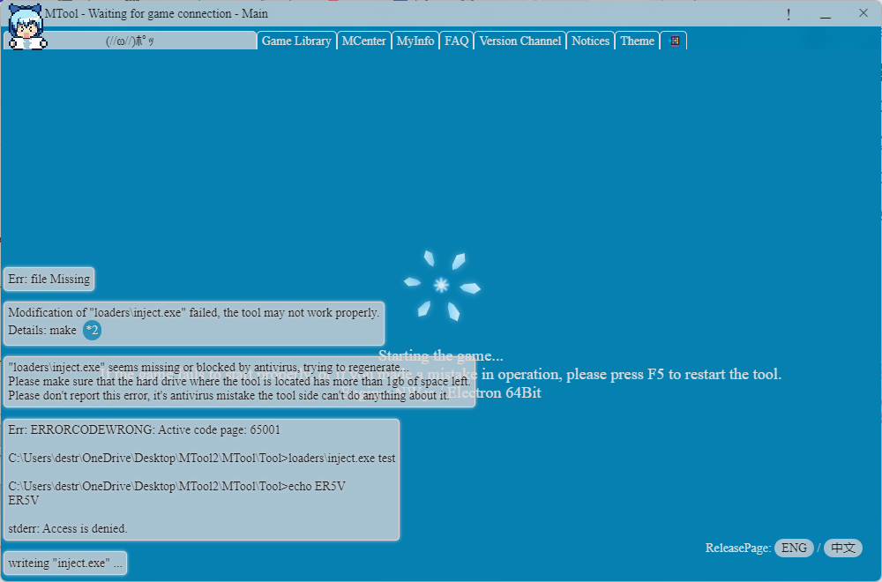Screen dimensions: 882x582
Task: Open the MyInfo tab
Action: (415, 41)
